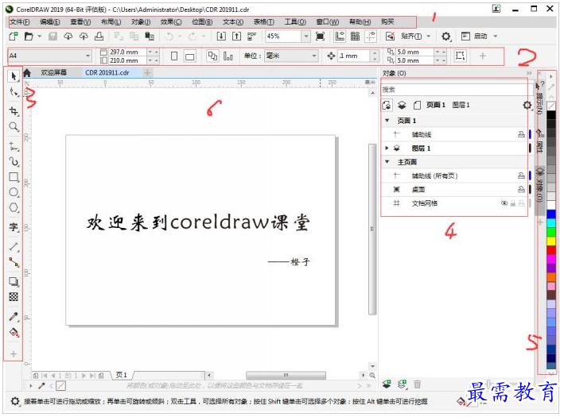The image size is (564, 417).
Task: Select the Parallel Dimension tool
Action: tap(14, 246)
